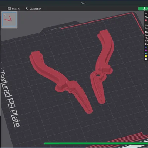The image size is (148, 148).
Task: Click the green print plate button
Action: 143,9
